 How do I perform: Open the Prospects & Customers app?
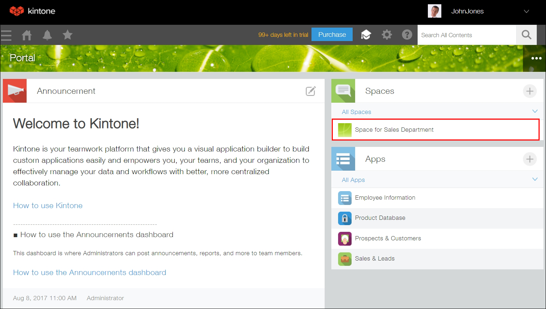[x=388, y=238]
